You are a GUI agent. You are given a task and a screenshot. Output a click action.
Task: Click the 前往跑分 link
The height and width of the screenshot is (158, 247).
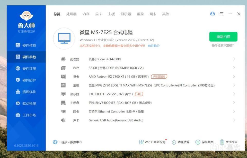[154, 46]
